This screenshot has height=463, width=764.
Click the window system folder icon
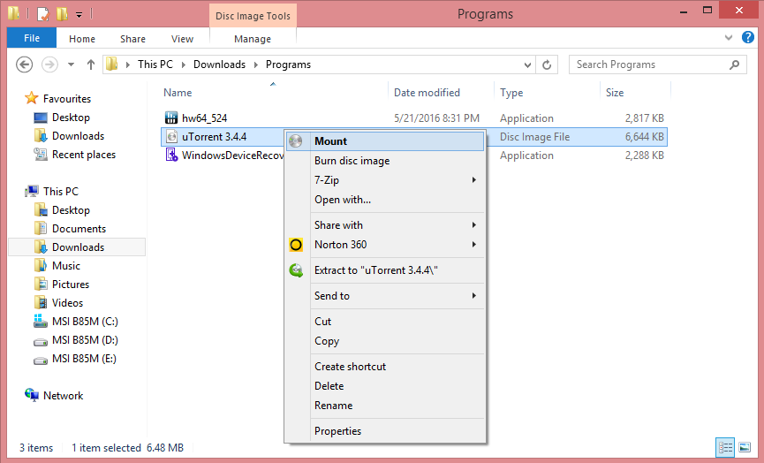click(x=13, y=13)
